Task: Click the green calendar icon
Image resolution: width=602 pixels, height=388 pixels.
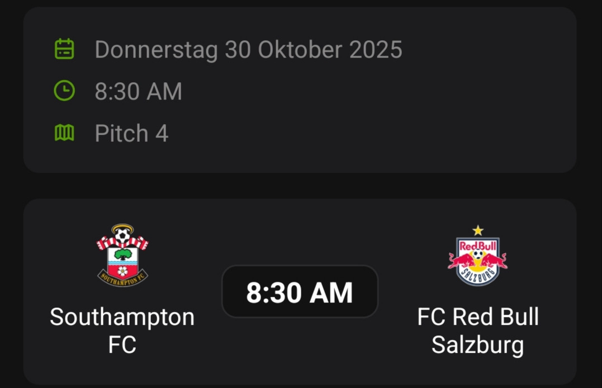Action: tap(64, 49)
